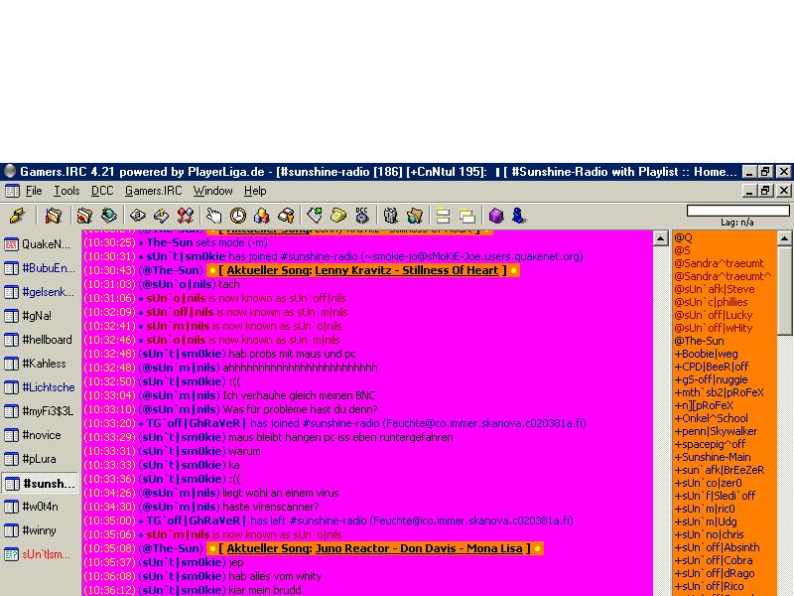Click the Connect lightning bolt toolbar icon
This screenshot has width=794, height=596.
point(17,216)
